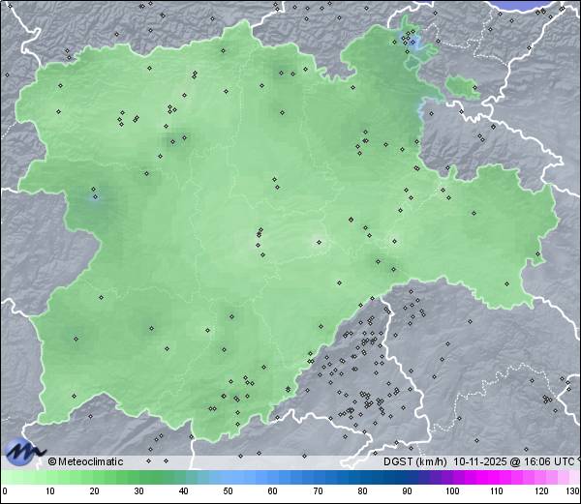Click the 100 km/h legend label

click(x=452, y=492)
